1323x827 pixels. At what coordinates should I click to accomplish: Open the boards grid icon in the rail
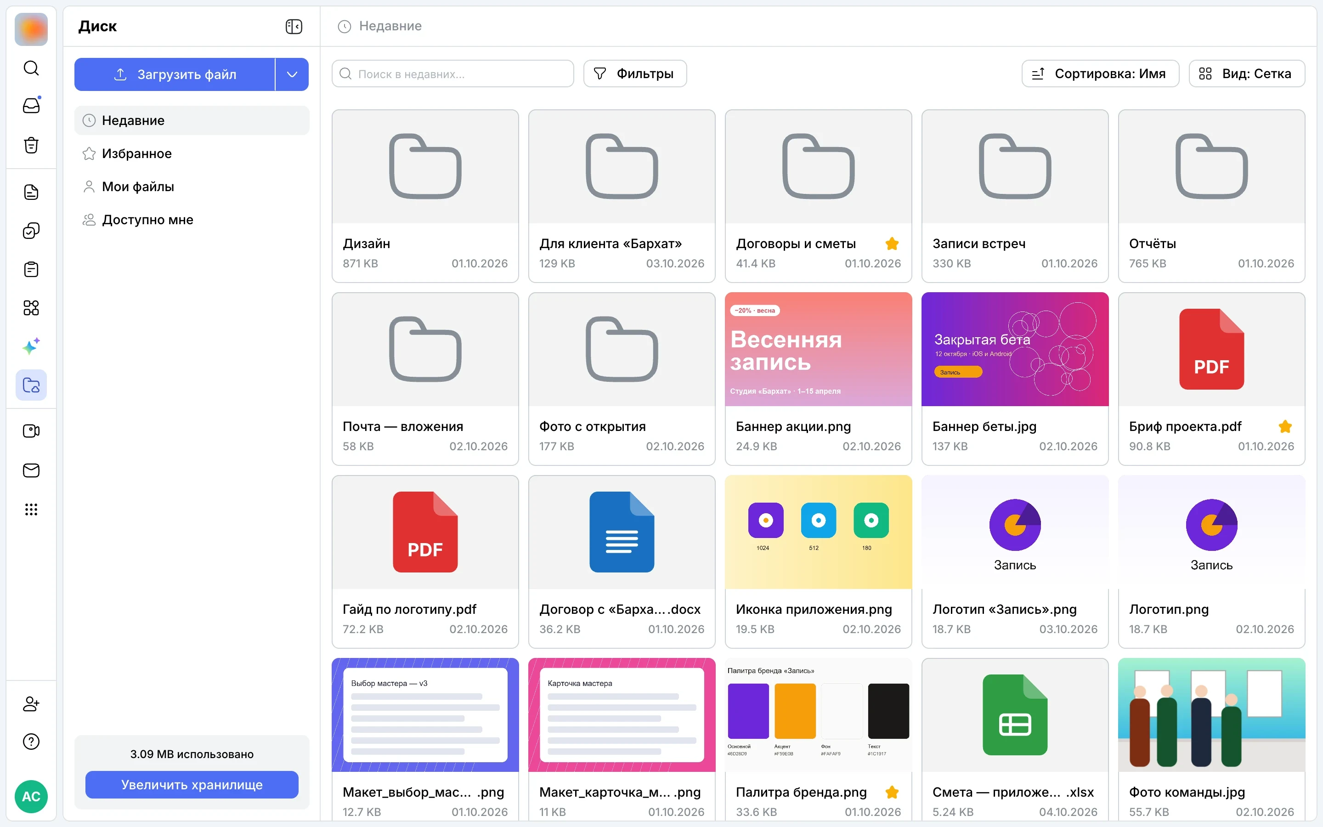point(31,308)
